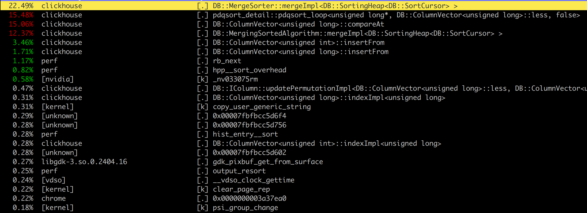Select the ColumnVector compareAt symbol row
The height and width of the screenshot is (213, 587).
tap(298, 24)
